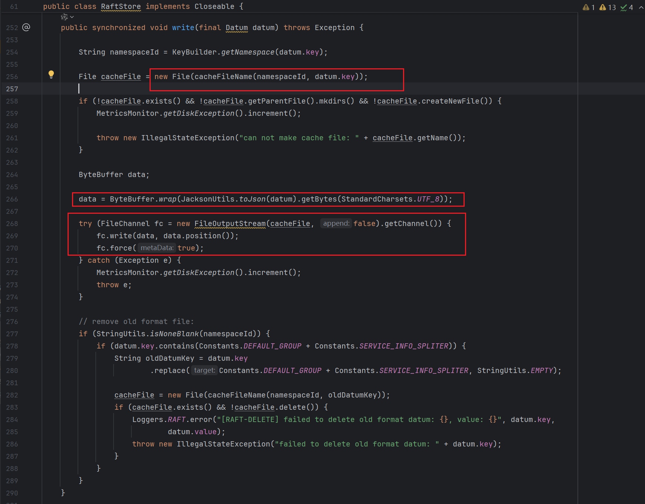Click KeyBuilder on line 254

click(194, 52)
